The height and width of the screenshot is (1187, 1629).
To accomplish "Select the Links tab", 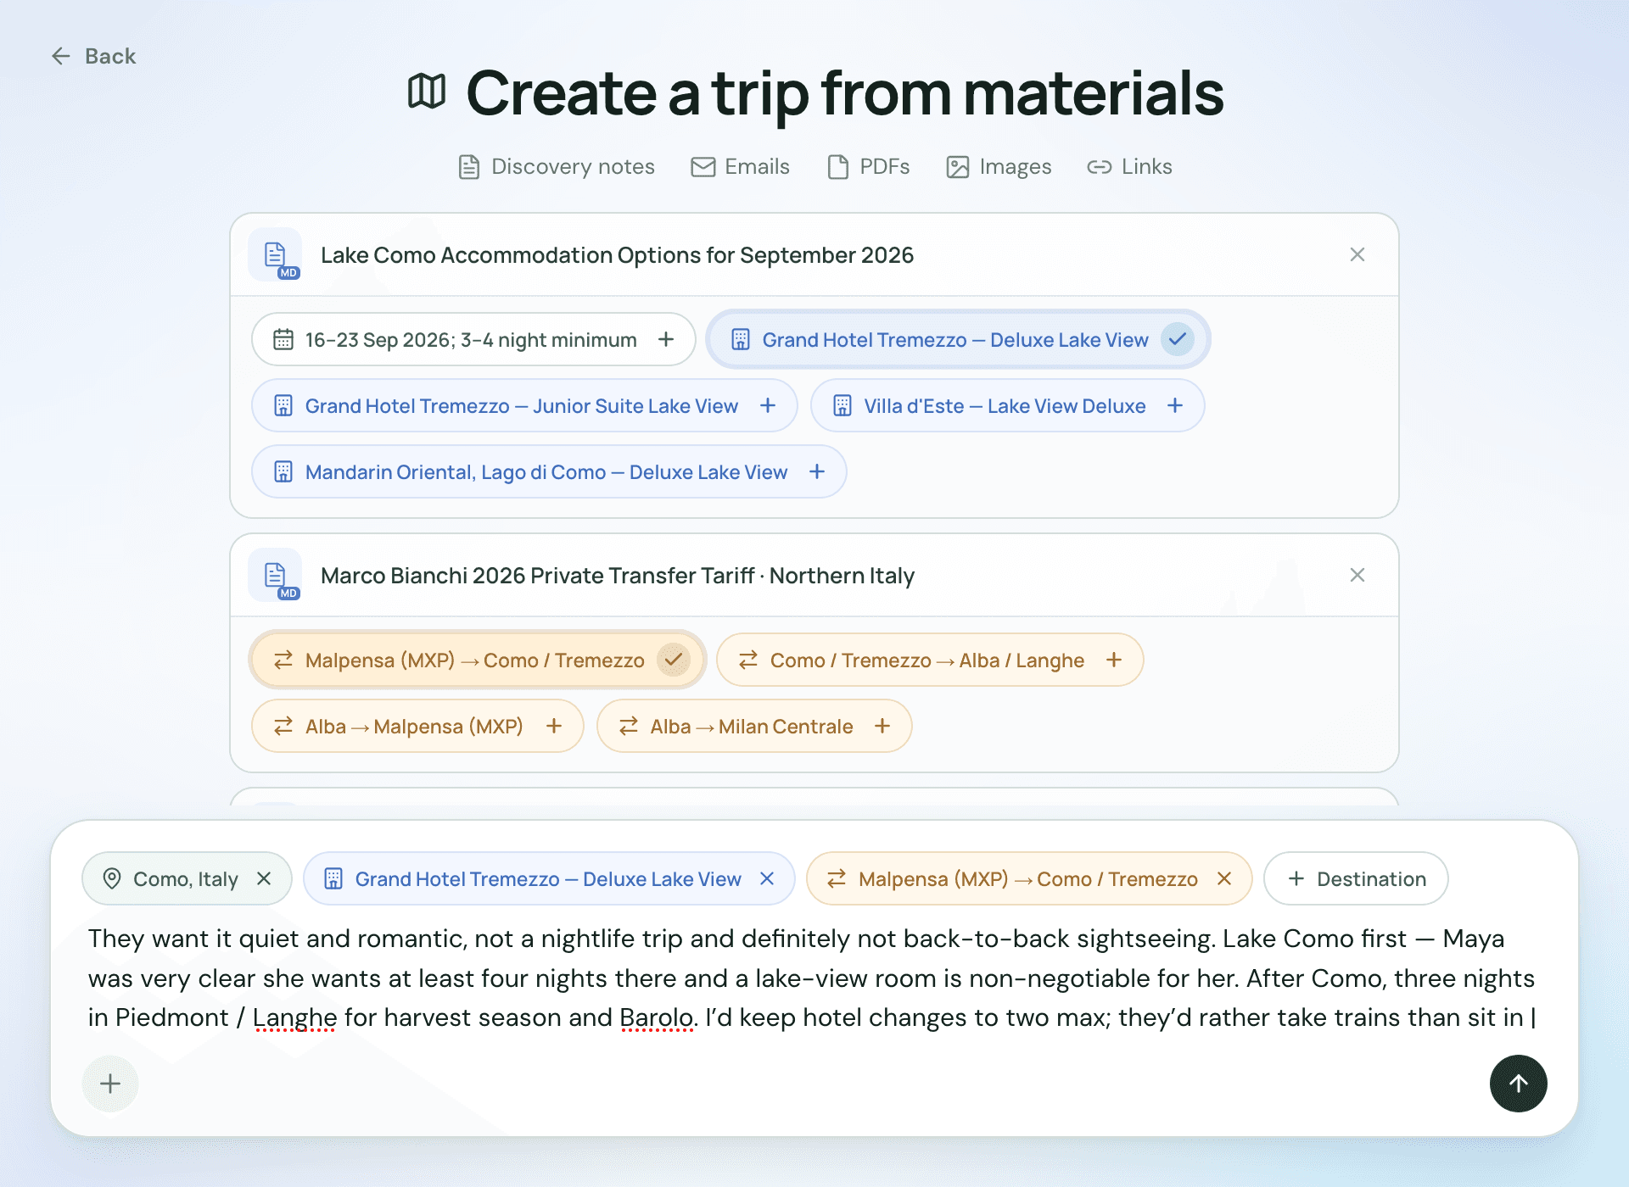I will pos(1129,167).
